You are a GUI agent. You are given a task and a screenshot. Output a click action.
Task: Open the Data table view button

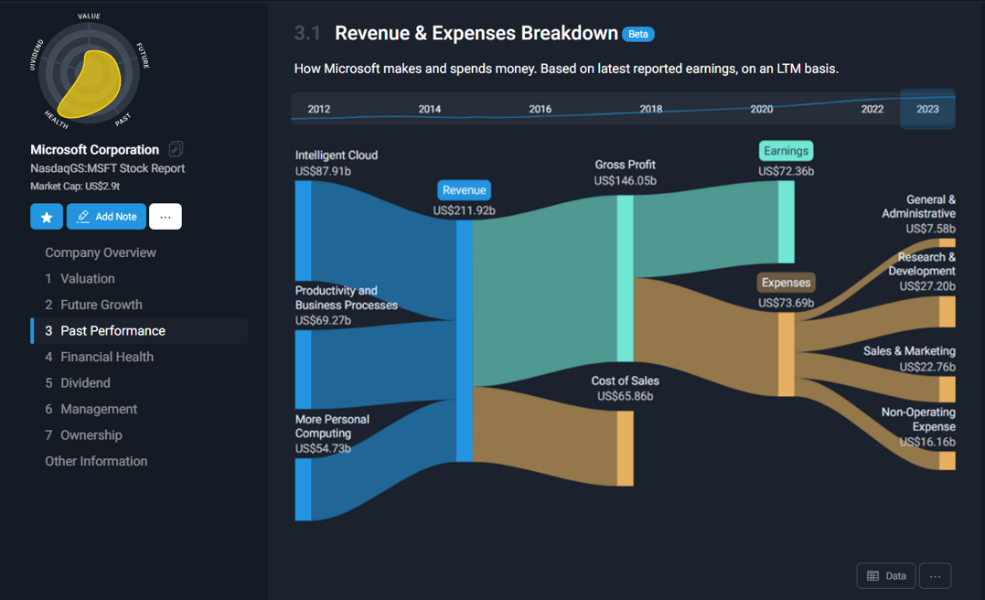(886, 575)
